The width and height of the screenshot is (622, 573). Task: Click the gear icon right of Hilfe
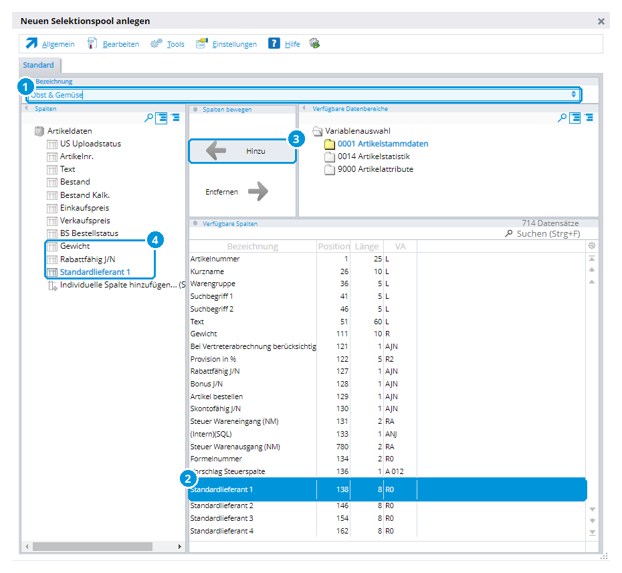coord(314,43)
